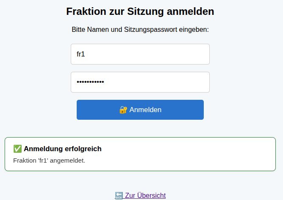Screen dimensions: 283x200
Task: Open the Zur Übersicht link
Action: click(145, 195)
